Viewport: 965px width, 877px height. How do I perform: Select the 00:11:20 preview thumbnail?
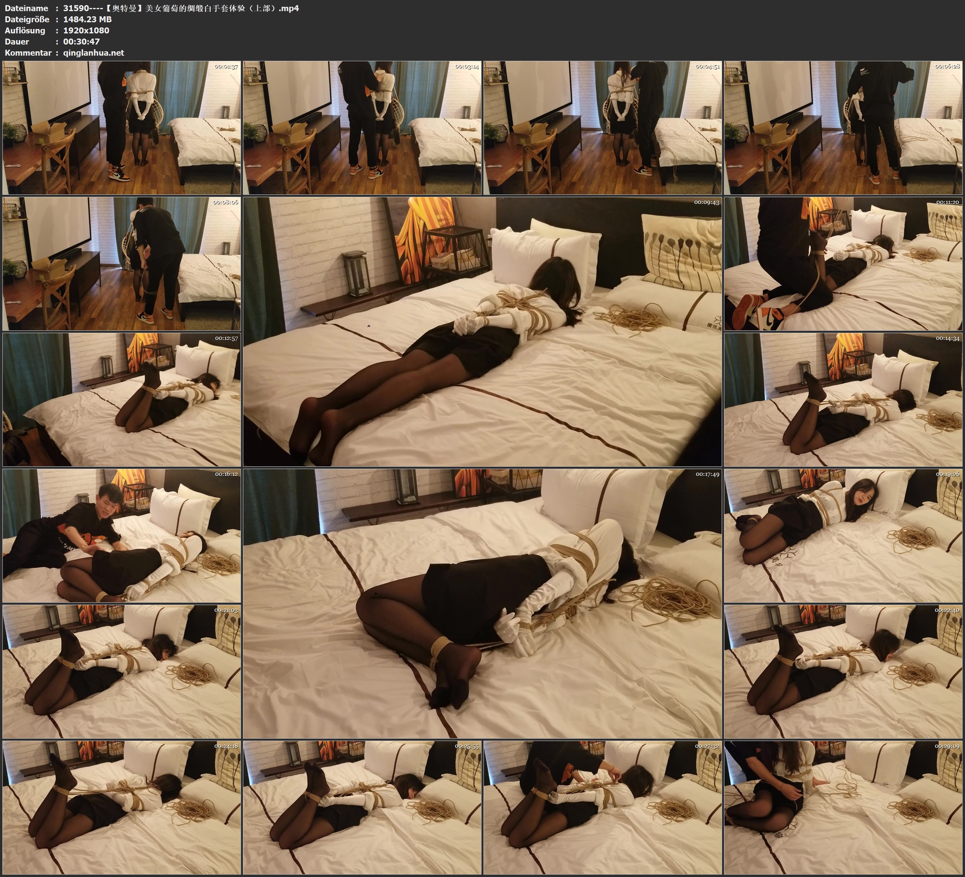843,263
